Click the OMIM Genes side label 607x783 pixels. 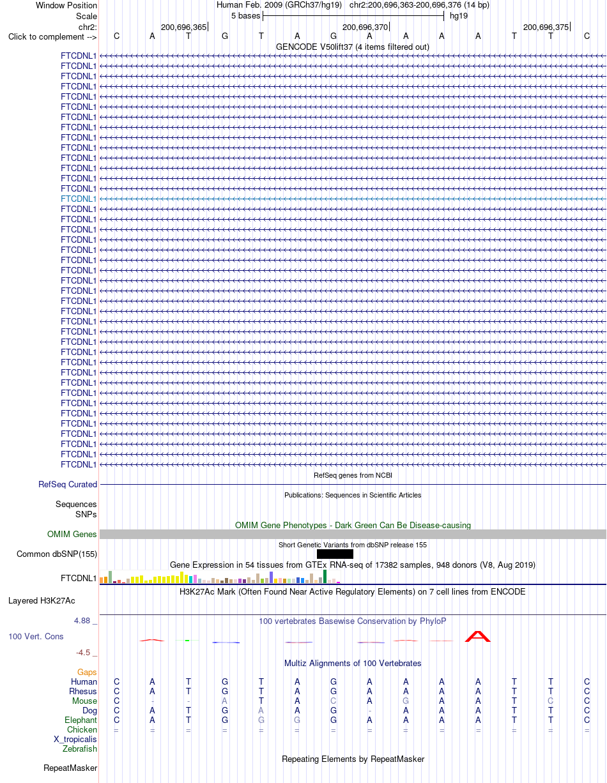tap(72, 535)
